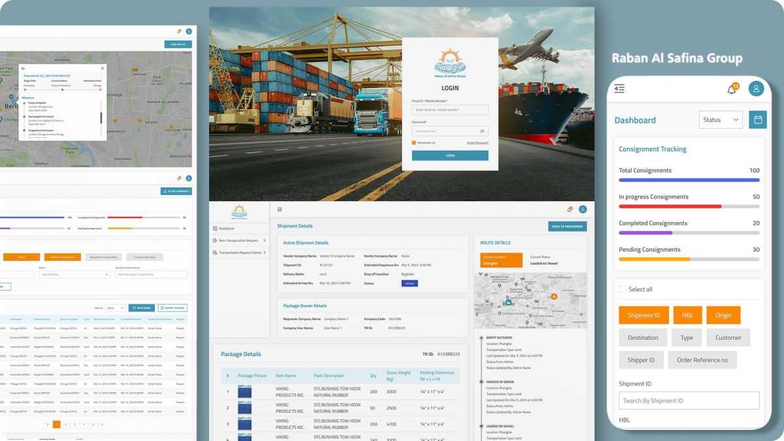Image resolution: width=784 pixels, height=441 pixels.
Task: Click the blue LOGIN button
Action: [449, 155]
